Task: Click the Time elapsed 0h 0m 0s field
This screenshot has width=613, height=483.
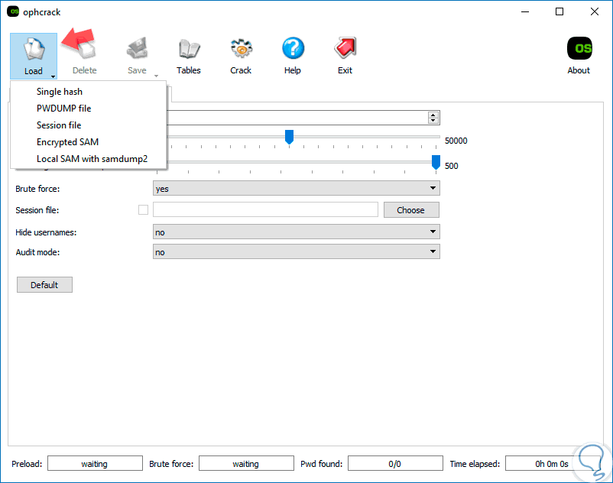Action: tap(552, 463)
